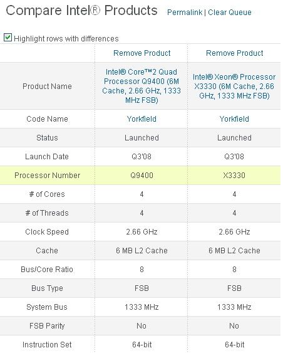Screen dimensions: 283x353
Task: Click the Product Name row label
Action: [47, 87]
